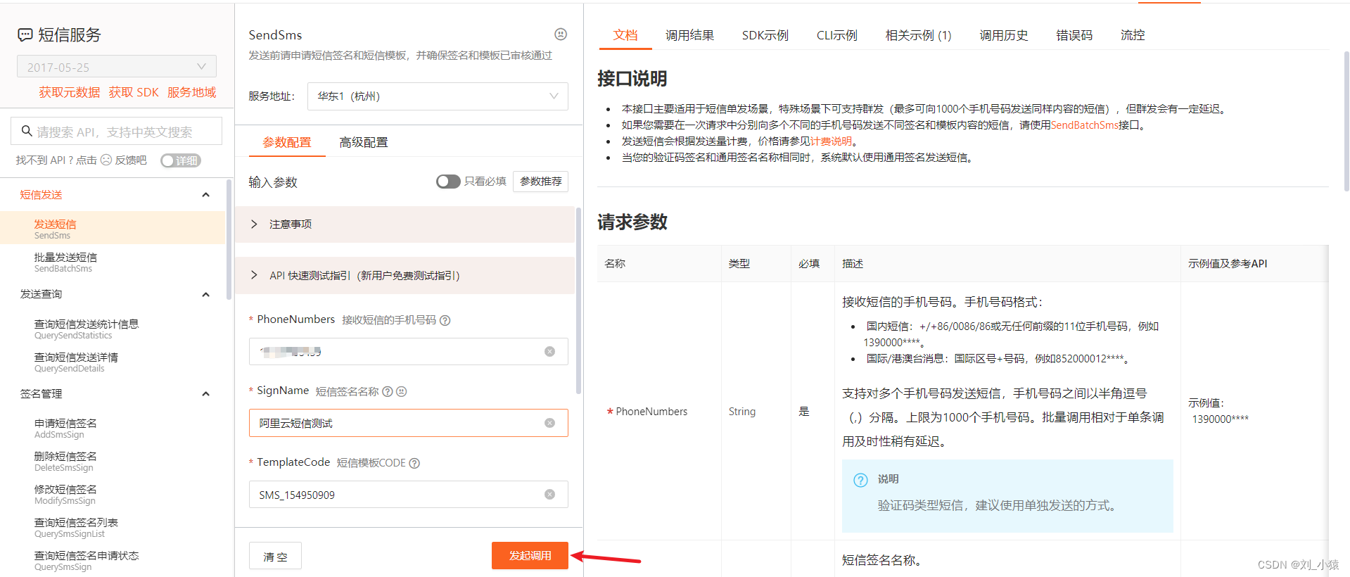
Task: Clear the TemplateCode field with its X icon
Action: click(x=549, y=495)
